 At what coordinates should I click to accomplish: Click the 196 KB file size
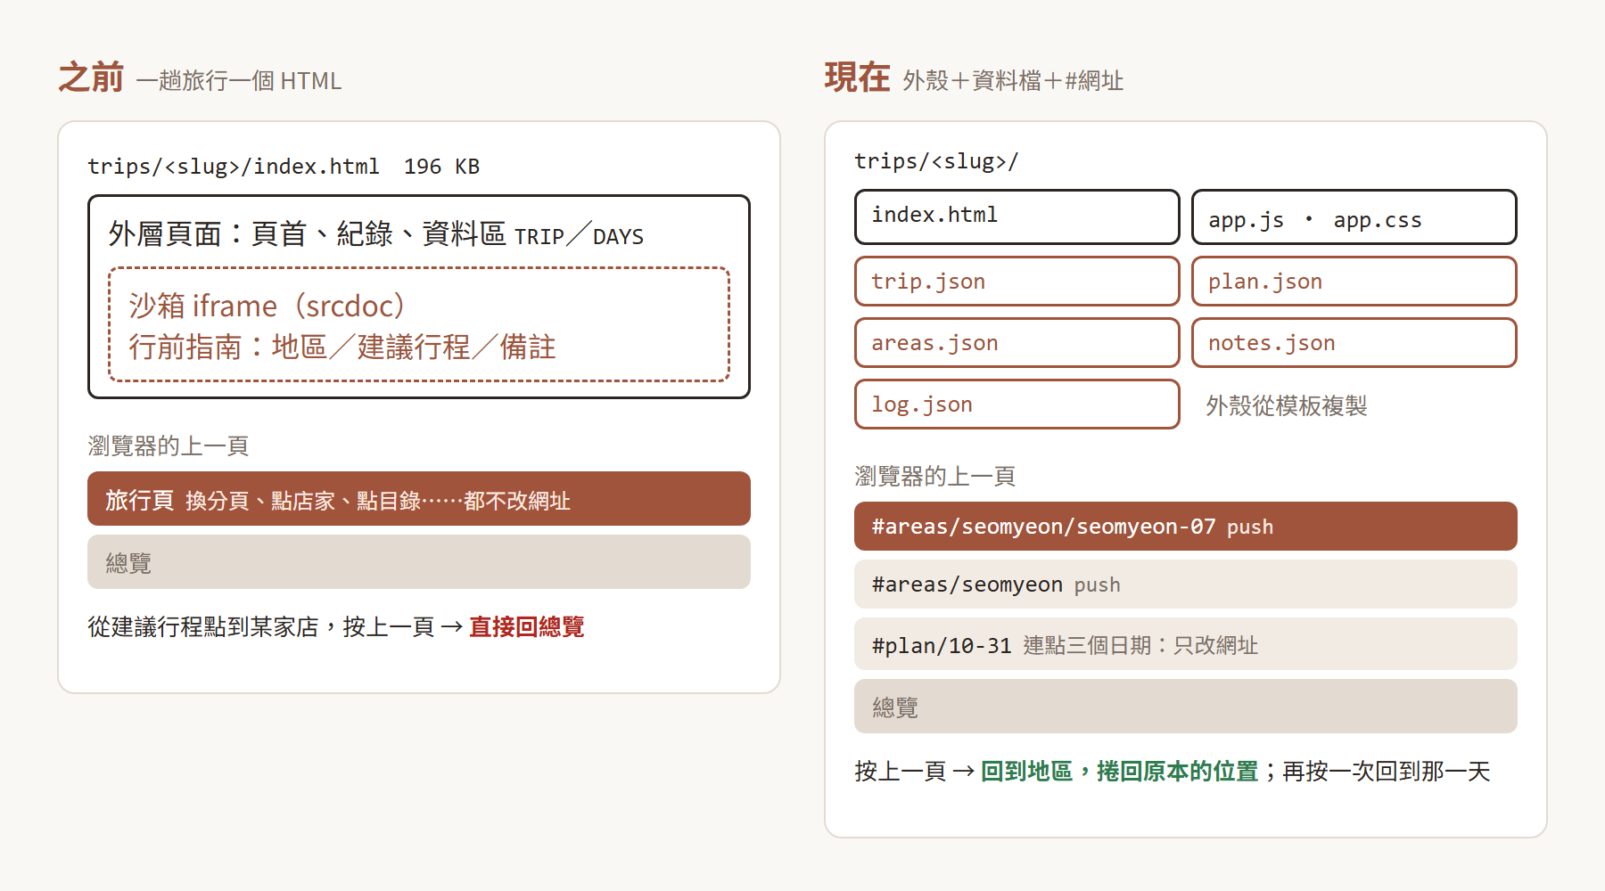coord(441,167)
